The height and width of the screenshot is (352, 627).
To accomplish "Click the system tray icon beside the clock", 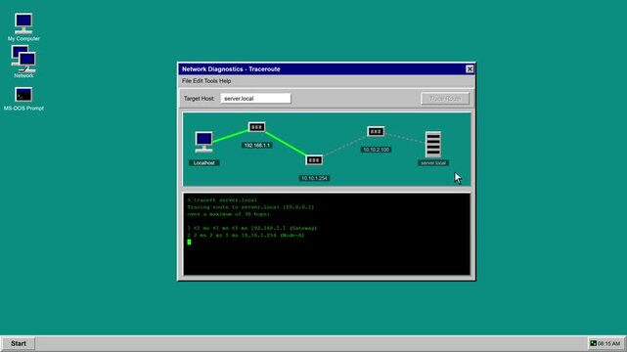I will 594,343.
